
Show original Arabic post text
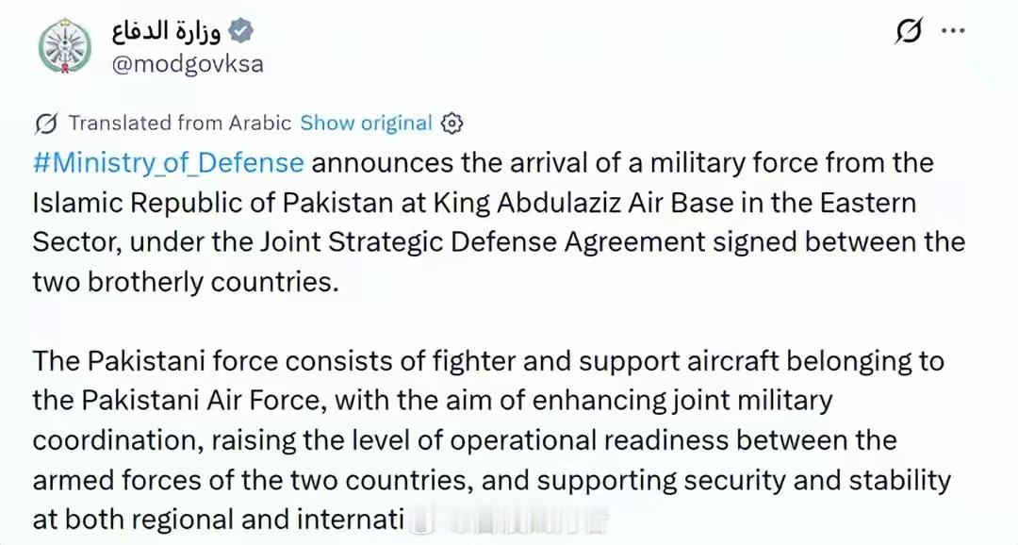click(x=366, y=124)
